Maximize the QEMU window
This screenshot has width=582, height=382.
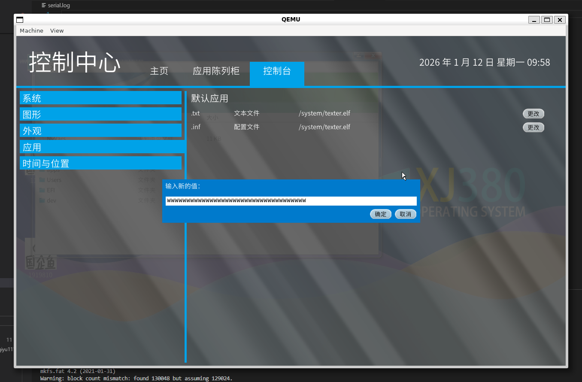[547, 20]
